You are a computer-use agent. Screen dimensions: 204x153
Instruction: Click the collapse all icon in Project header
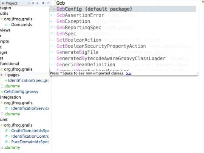point(37,3)
